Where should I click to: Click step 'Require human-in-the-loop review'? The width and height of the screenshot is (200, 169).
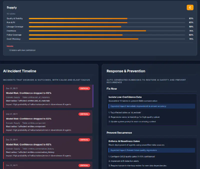tap(137, 166)
